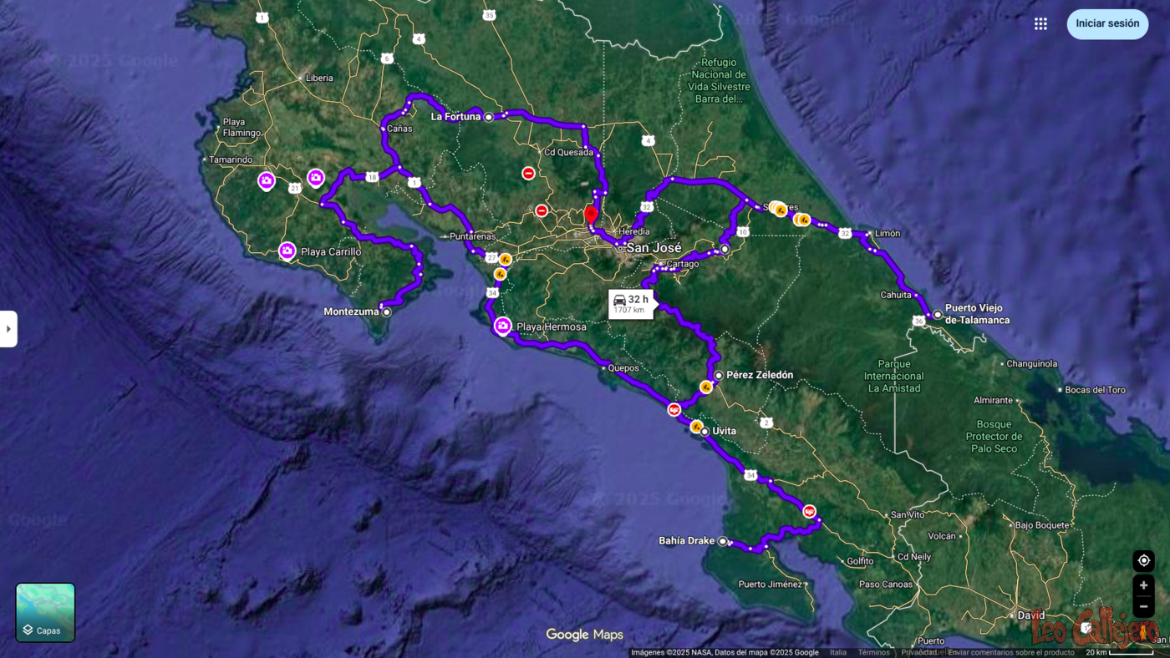Open the Capas layers switcher

coord(45,612)
